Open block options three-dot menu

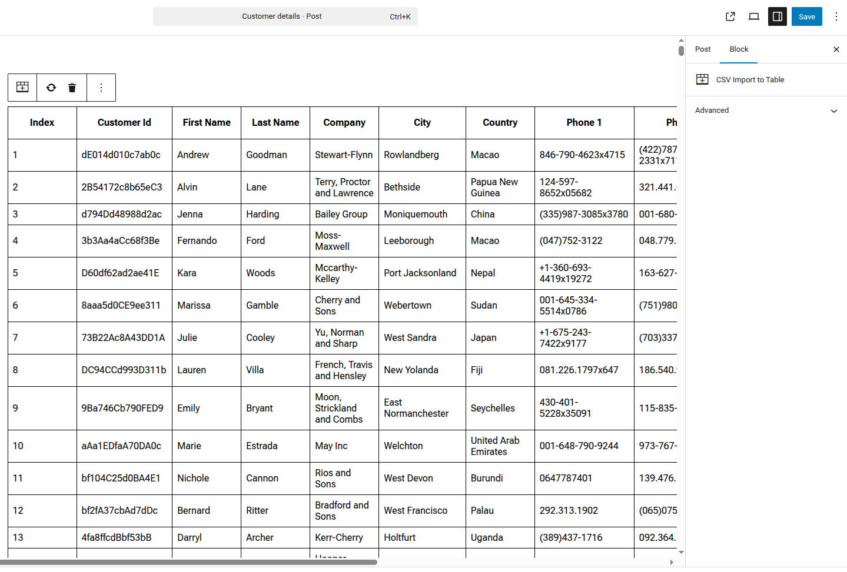pyautogui.click(x=101, y=88)
